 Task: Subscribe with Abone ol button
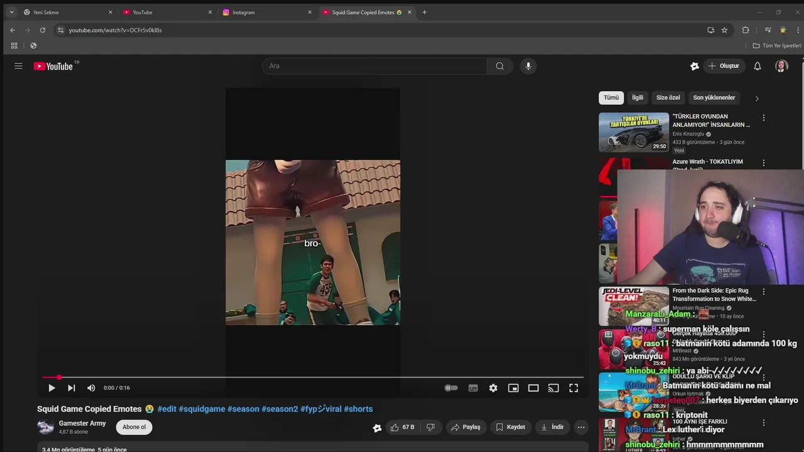[134, 427]
